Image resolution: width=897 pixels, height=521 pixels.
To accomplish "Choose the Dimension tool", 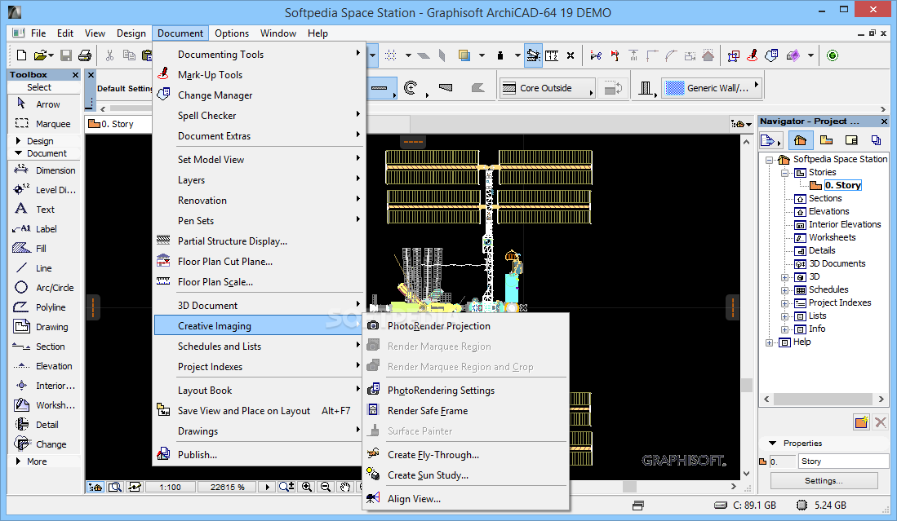I will (43, 170).
